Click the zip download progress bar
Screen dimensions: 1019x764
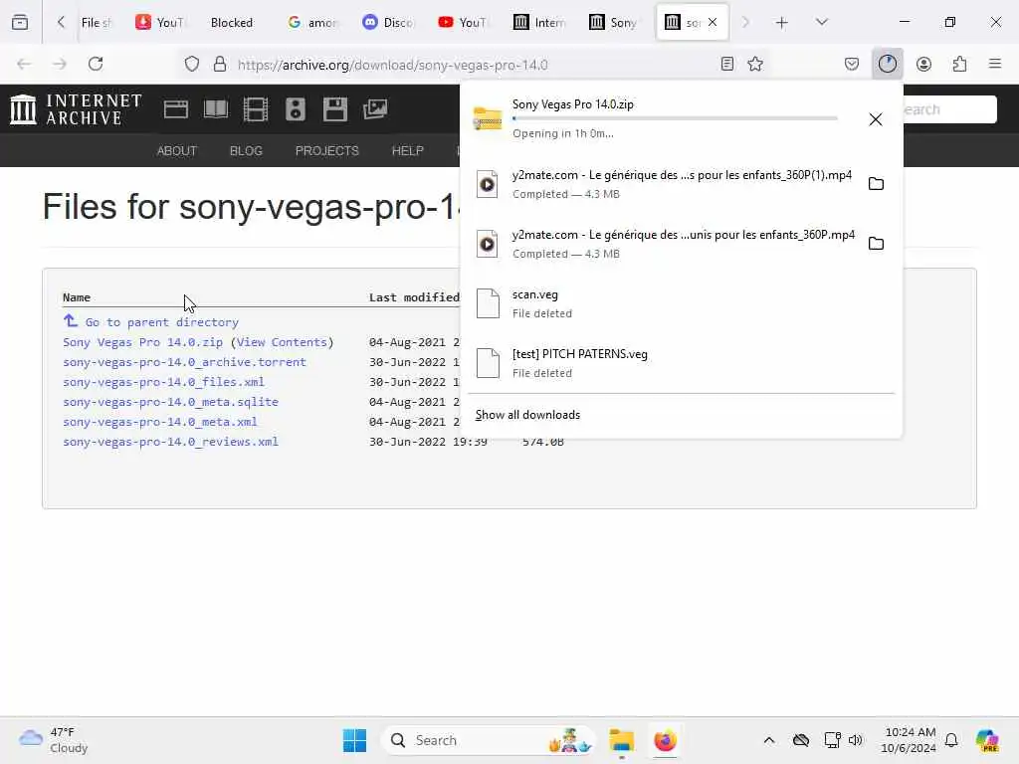675,118
